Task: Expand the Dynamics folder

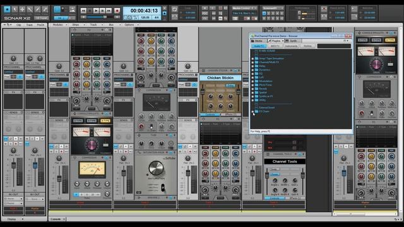Action: [252, 70]
